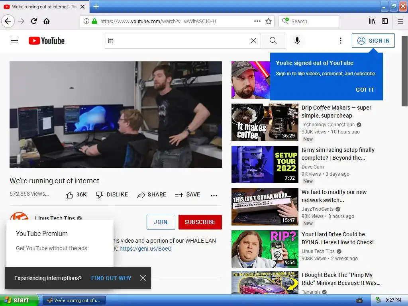408x306 pixels.
Task: Open 'We had to modify our new network switch' title
Action: pos(334,196)
